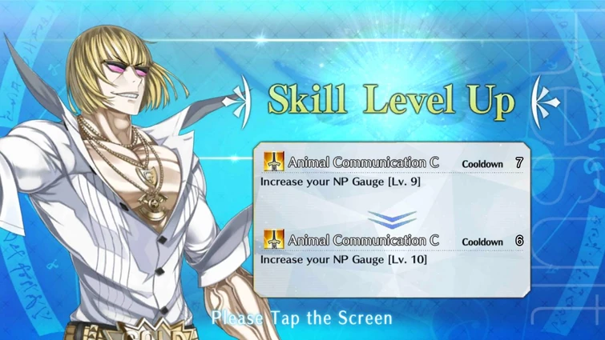Select the upper "Animal Communication C" name
Screen dimensions: 605x340
point(363,162)
